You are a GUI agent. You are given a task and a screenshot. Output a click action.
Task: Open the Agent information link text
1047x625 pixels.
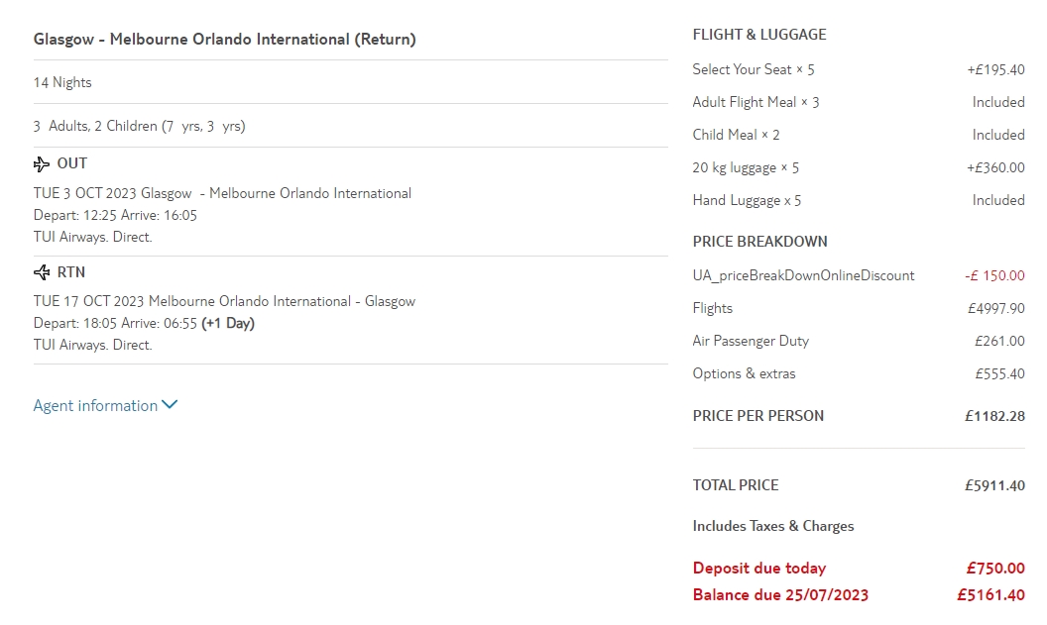(95, 406)
